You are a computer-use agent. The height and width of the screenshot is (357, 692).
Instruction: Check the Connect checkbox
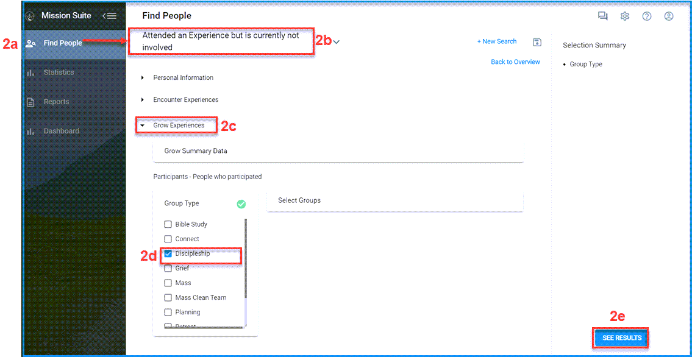pyautogui.click(x=168, y=239)
